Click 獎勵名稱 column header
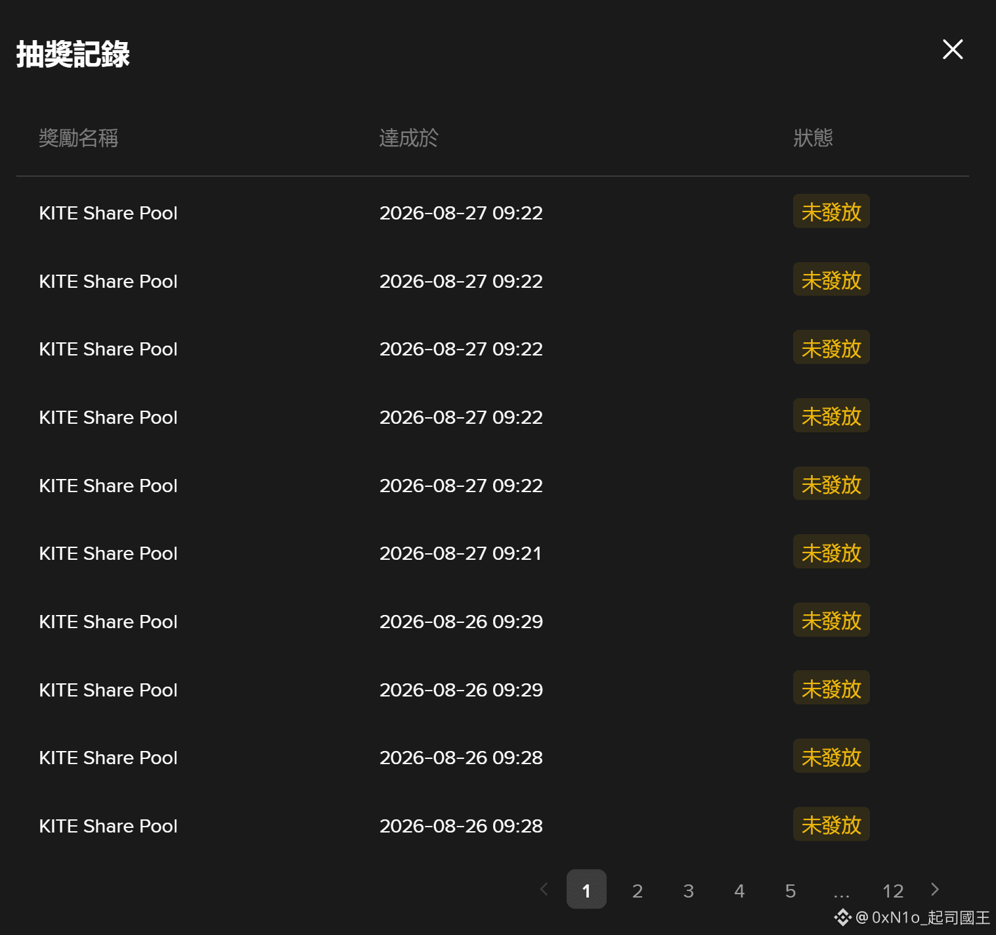996x935 pixels. (78, 138)
